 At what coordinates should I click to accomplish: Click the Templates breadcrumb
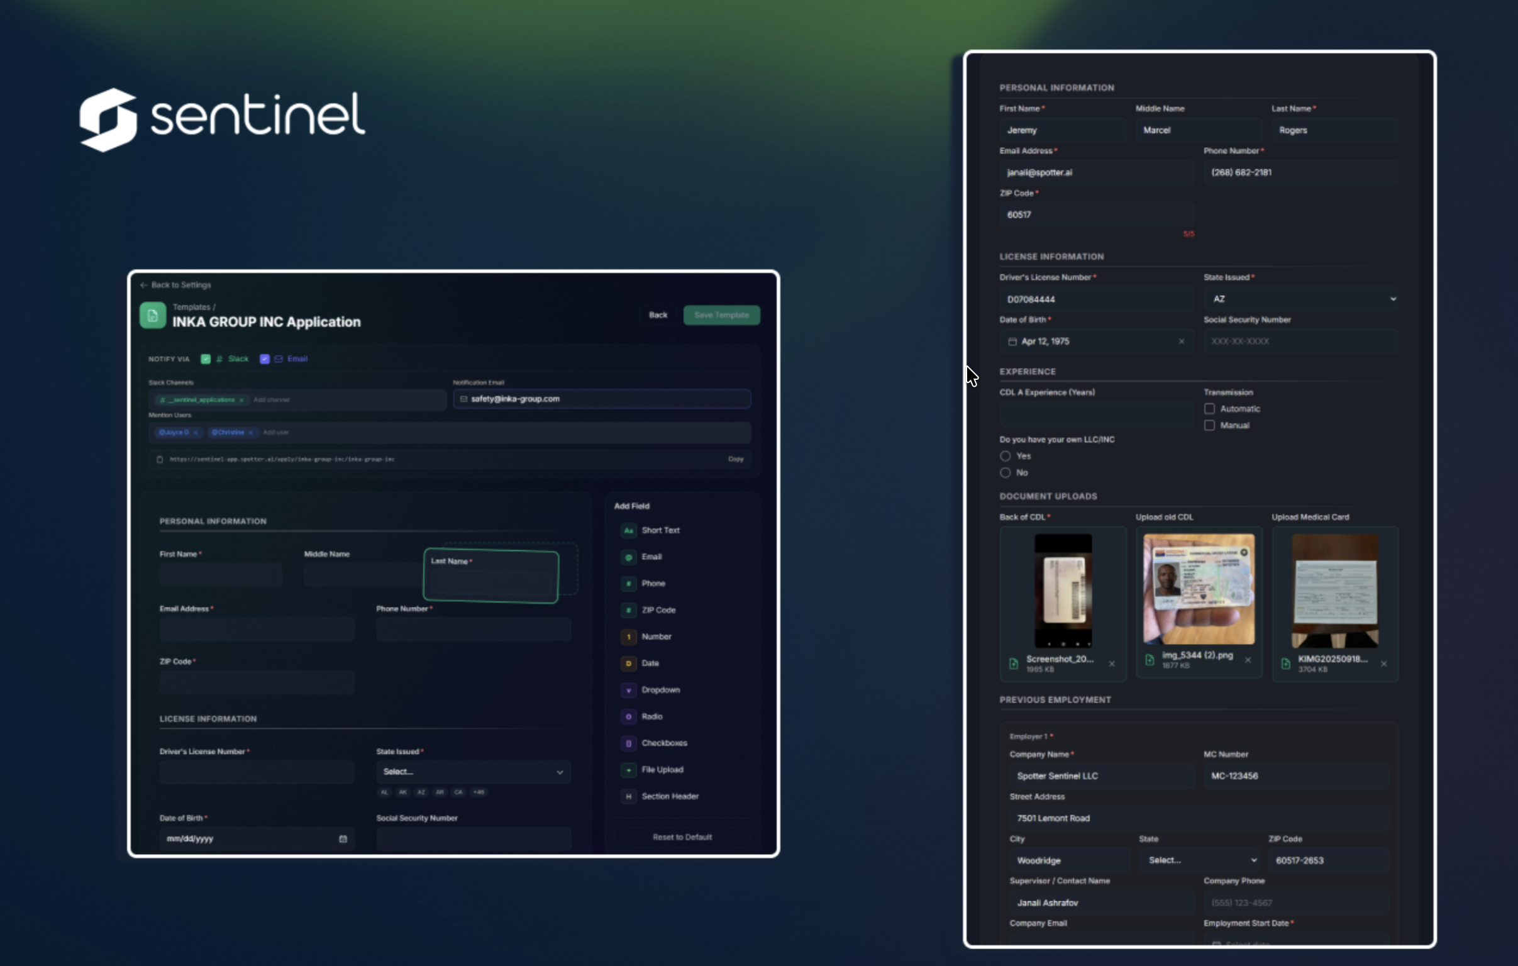tap(191, 307)
